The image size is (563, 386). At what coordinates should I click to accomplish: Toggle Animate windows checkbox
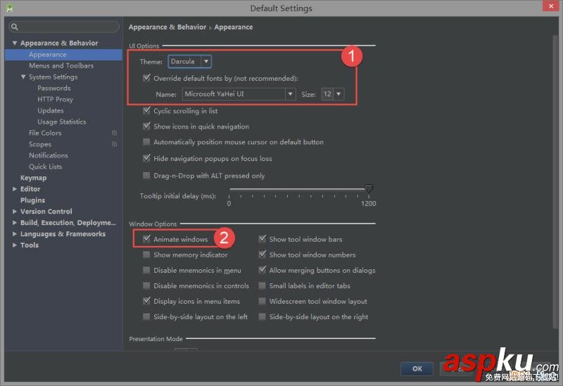146,238
